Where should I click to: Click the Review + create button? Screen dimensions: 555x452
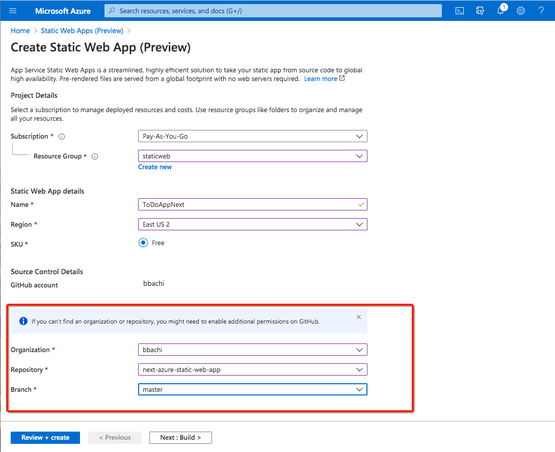pyautogui.click(x=45, y=438)
